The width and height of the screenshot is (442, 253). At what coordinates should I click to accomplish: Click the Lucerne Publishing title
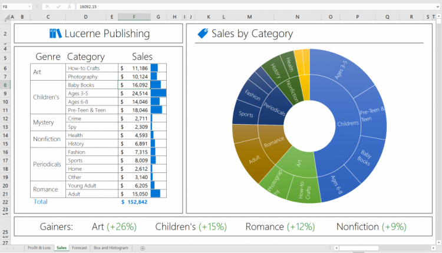107,34
